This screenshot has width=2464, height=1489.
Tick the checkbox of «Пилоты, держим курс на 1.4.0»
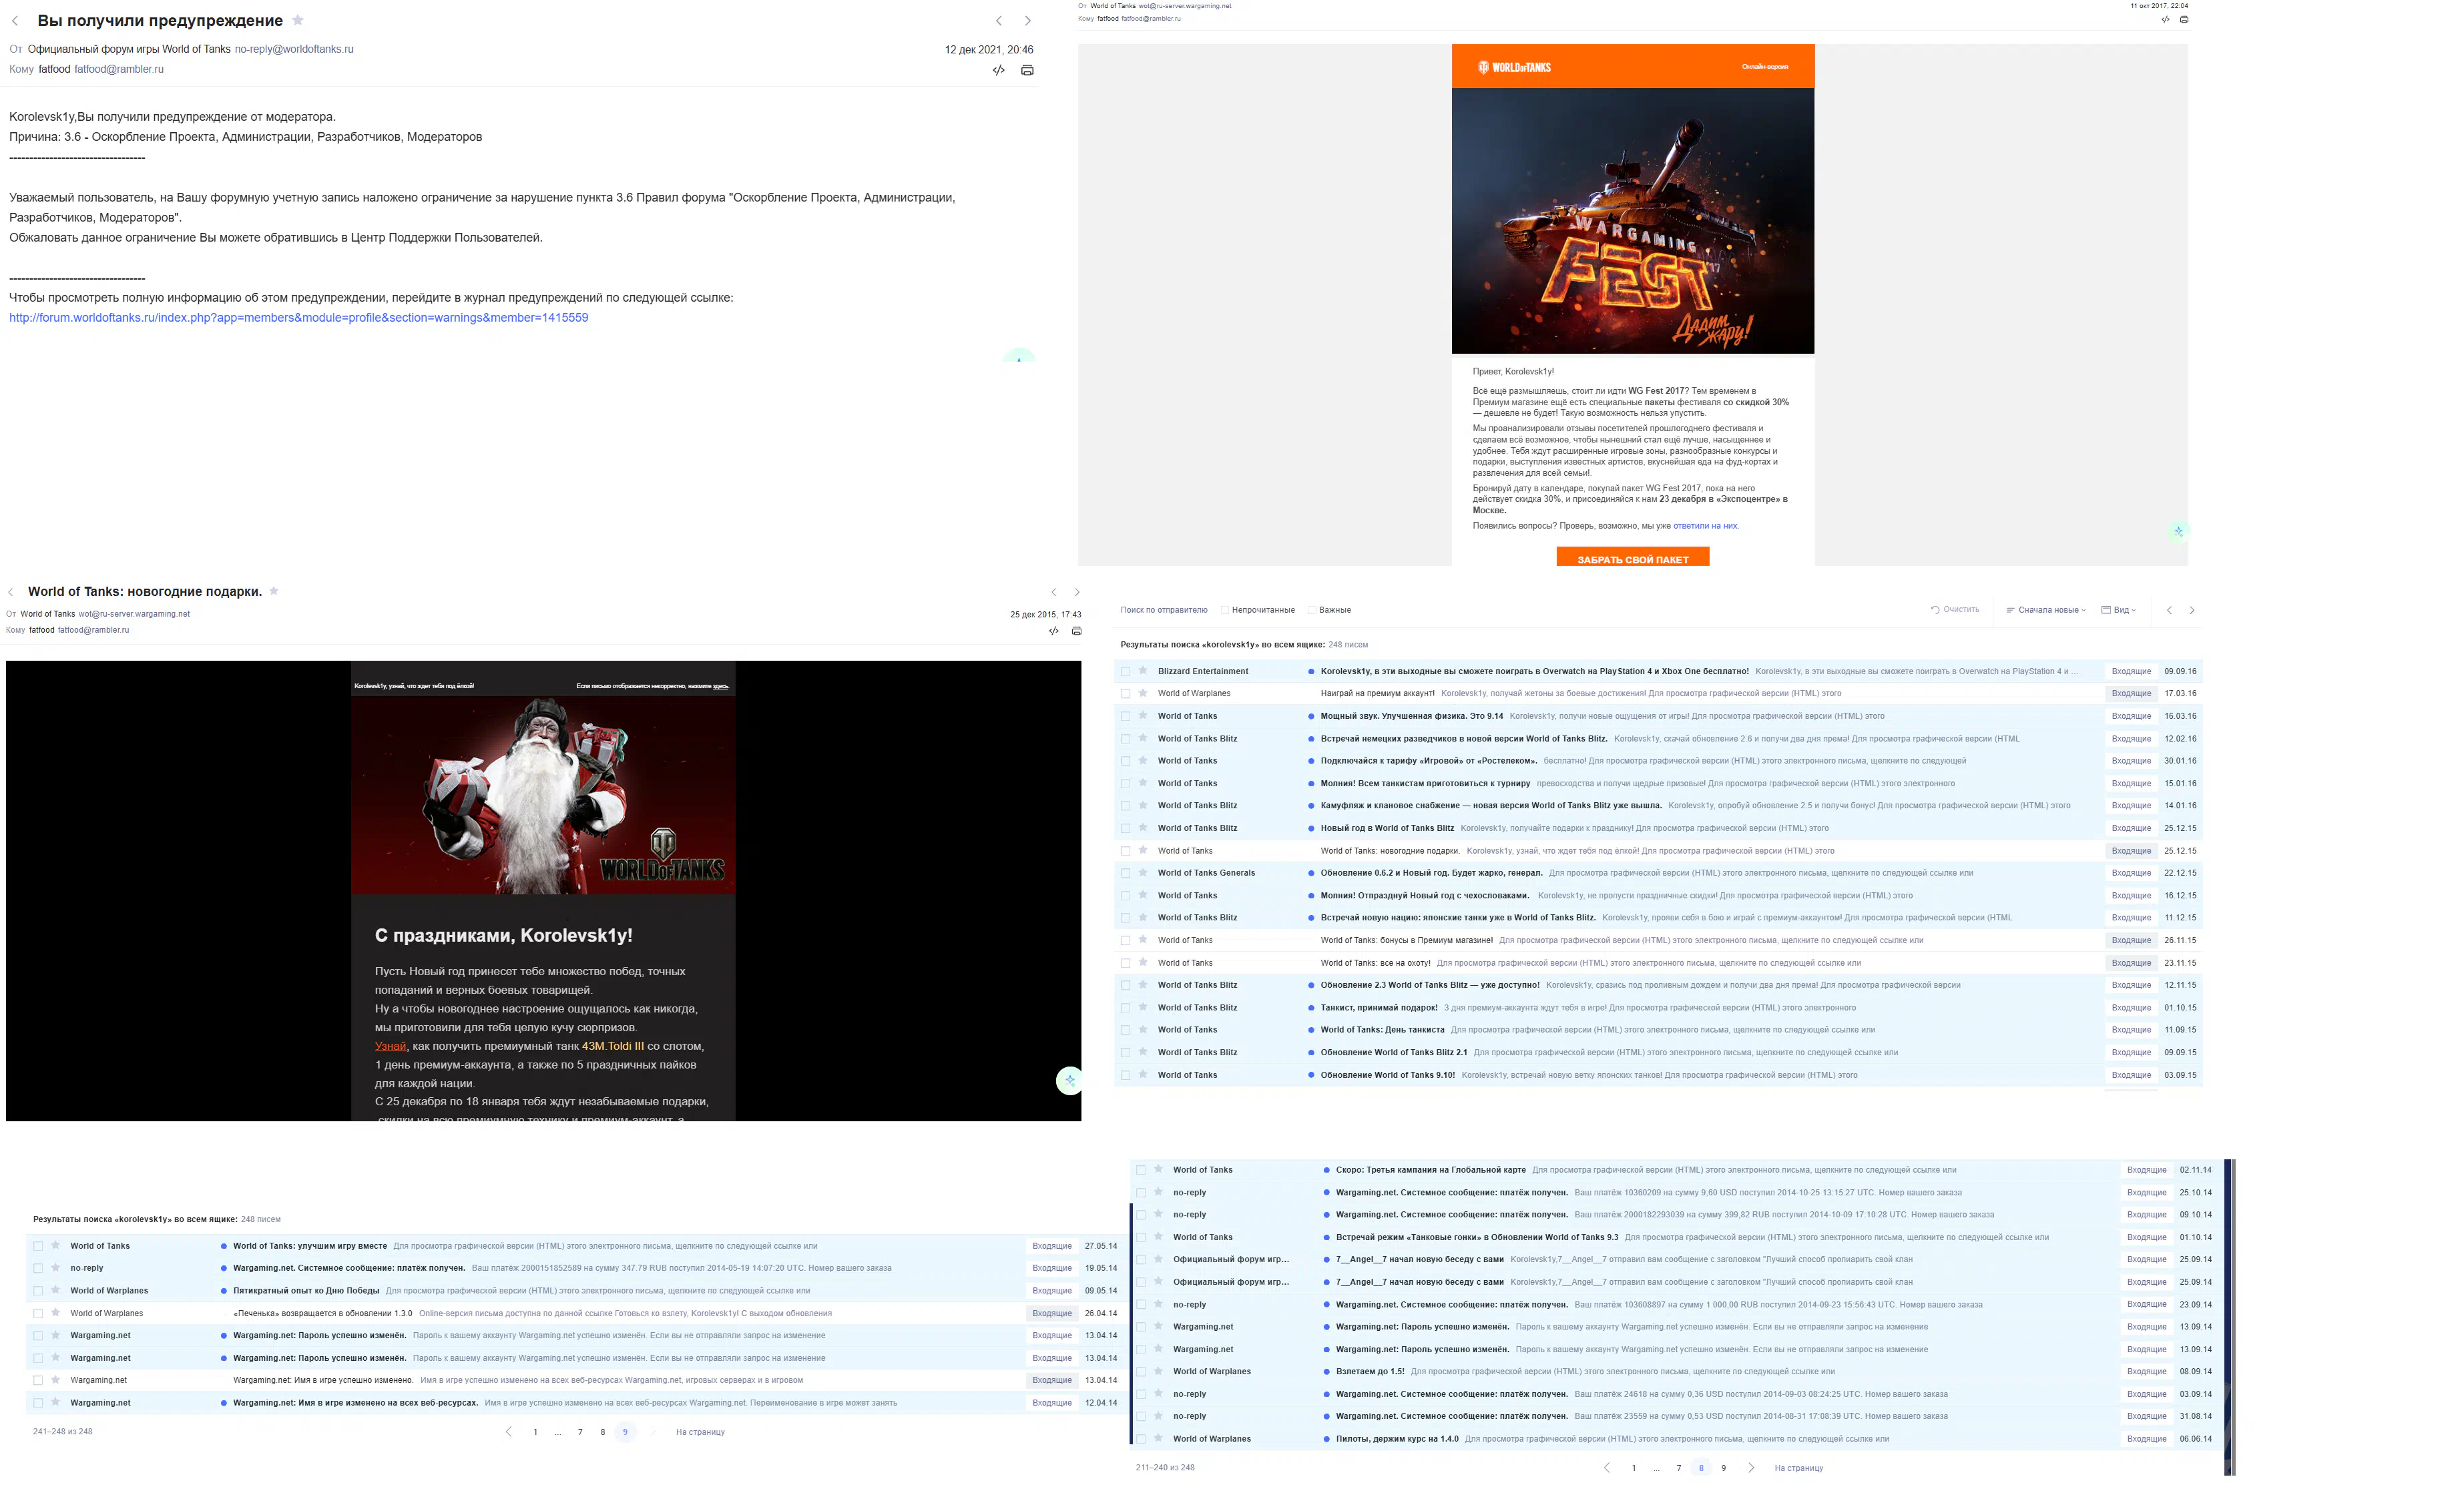coord(1141,1439)
